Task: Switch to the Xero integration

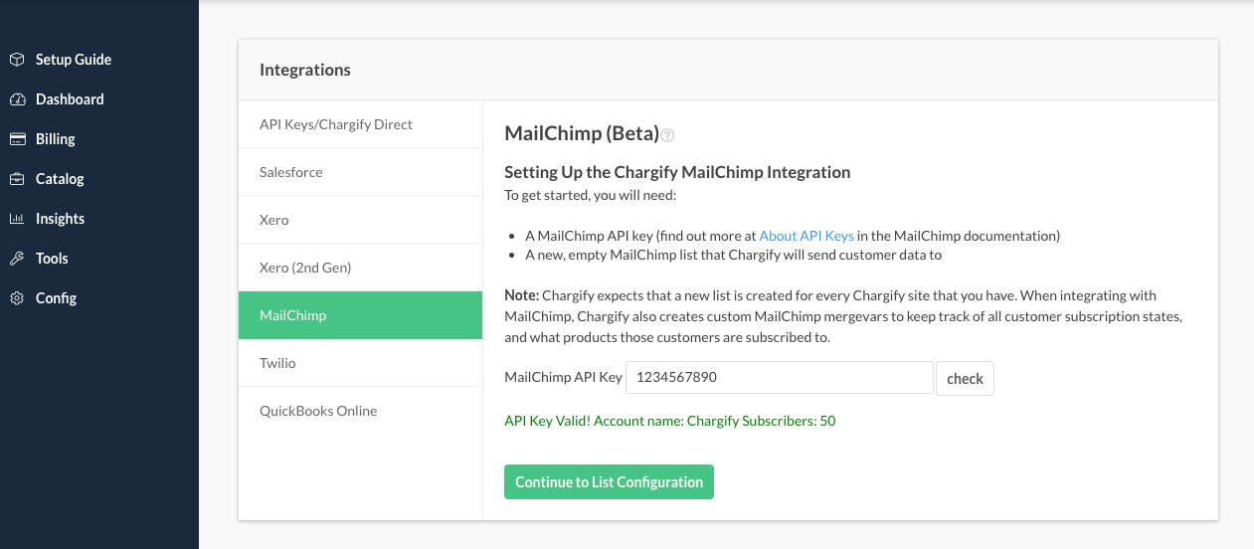Action: click(274, 220)
